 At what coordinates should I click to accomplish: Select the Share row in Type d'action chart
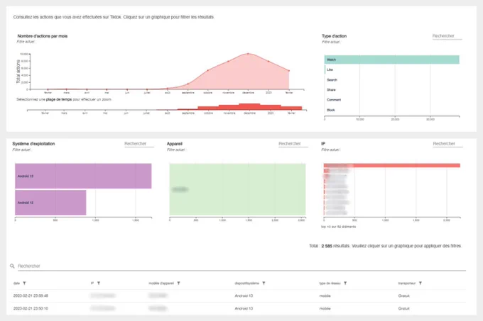[331, 90]
